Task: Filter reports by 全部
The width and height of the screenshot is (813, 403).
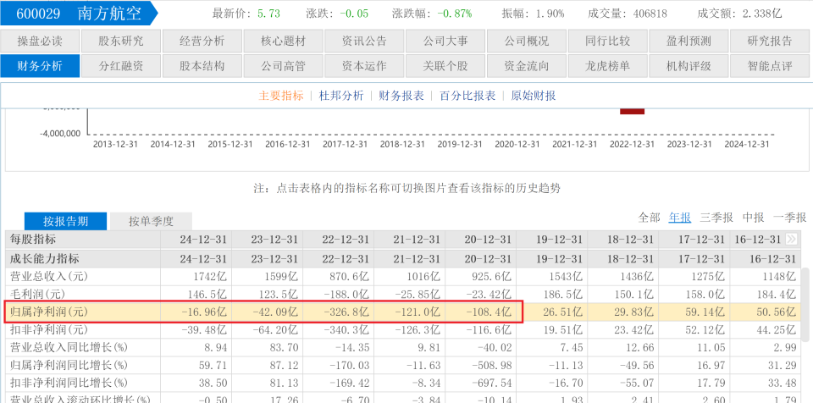Action: pyautogui.click(x=650, y=218)
